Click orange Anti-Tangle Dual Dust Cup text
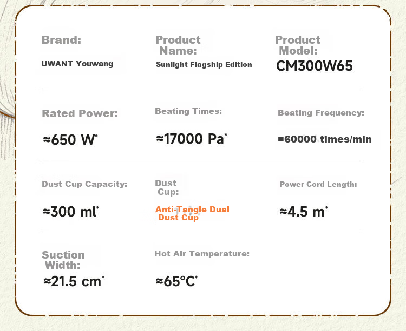 tap(192, 213)
